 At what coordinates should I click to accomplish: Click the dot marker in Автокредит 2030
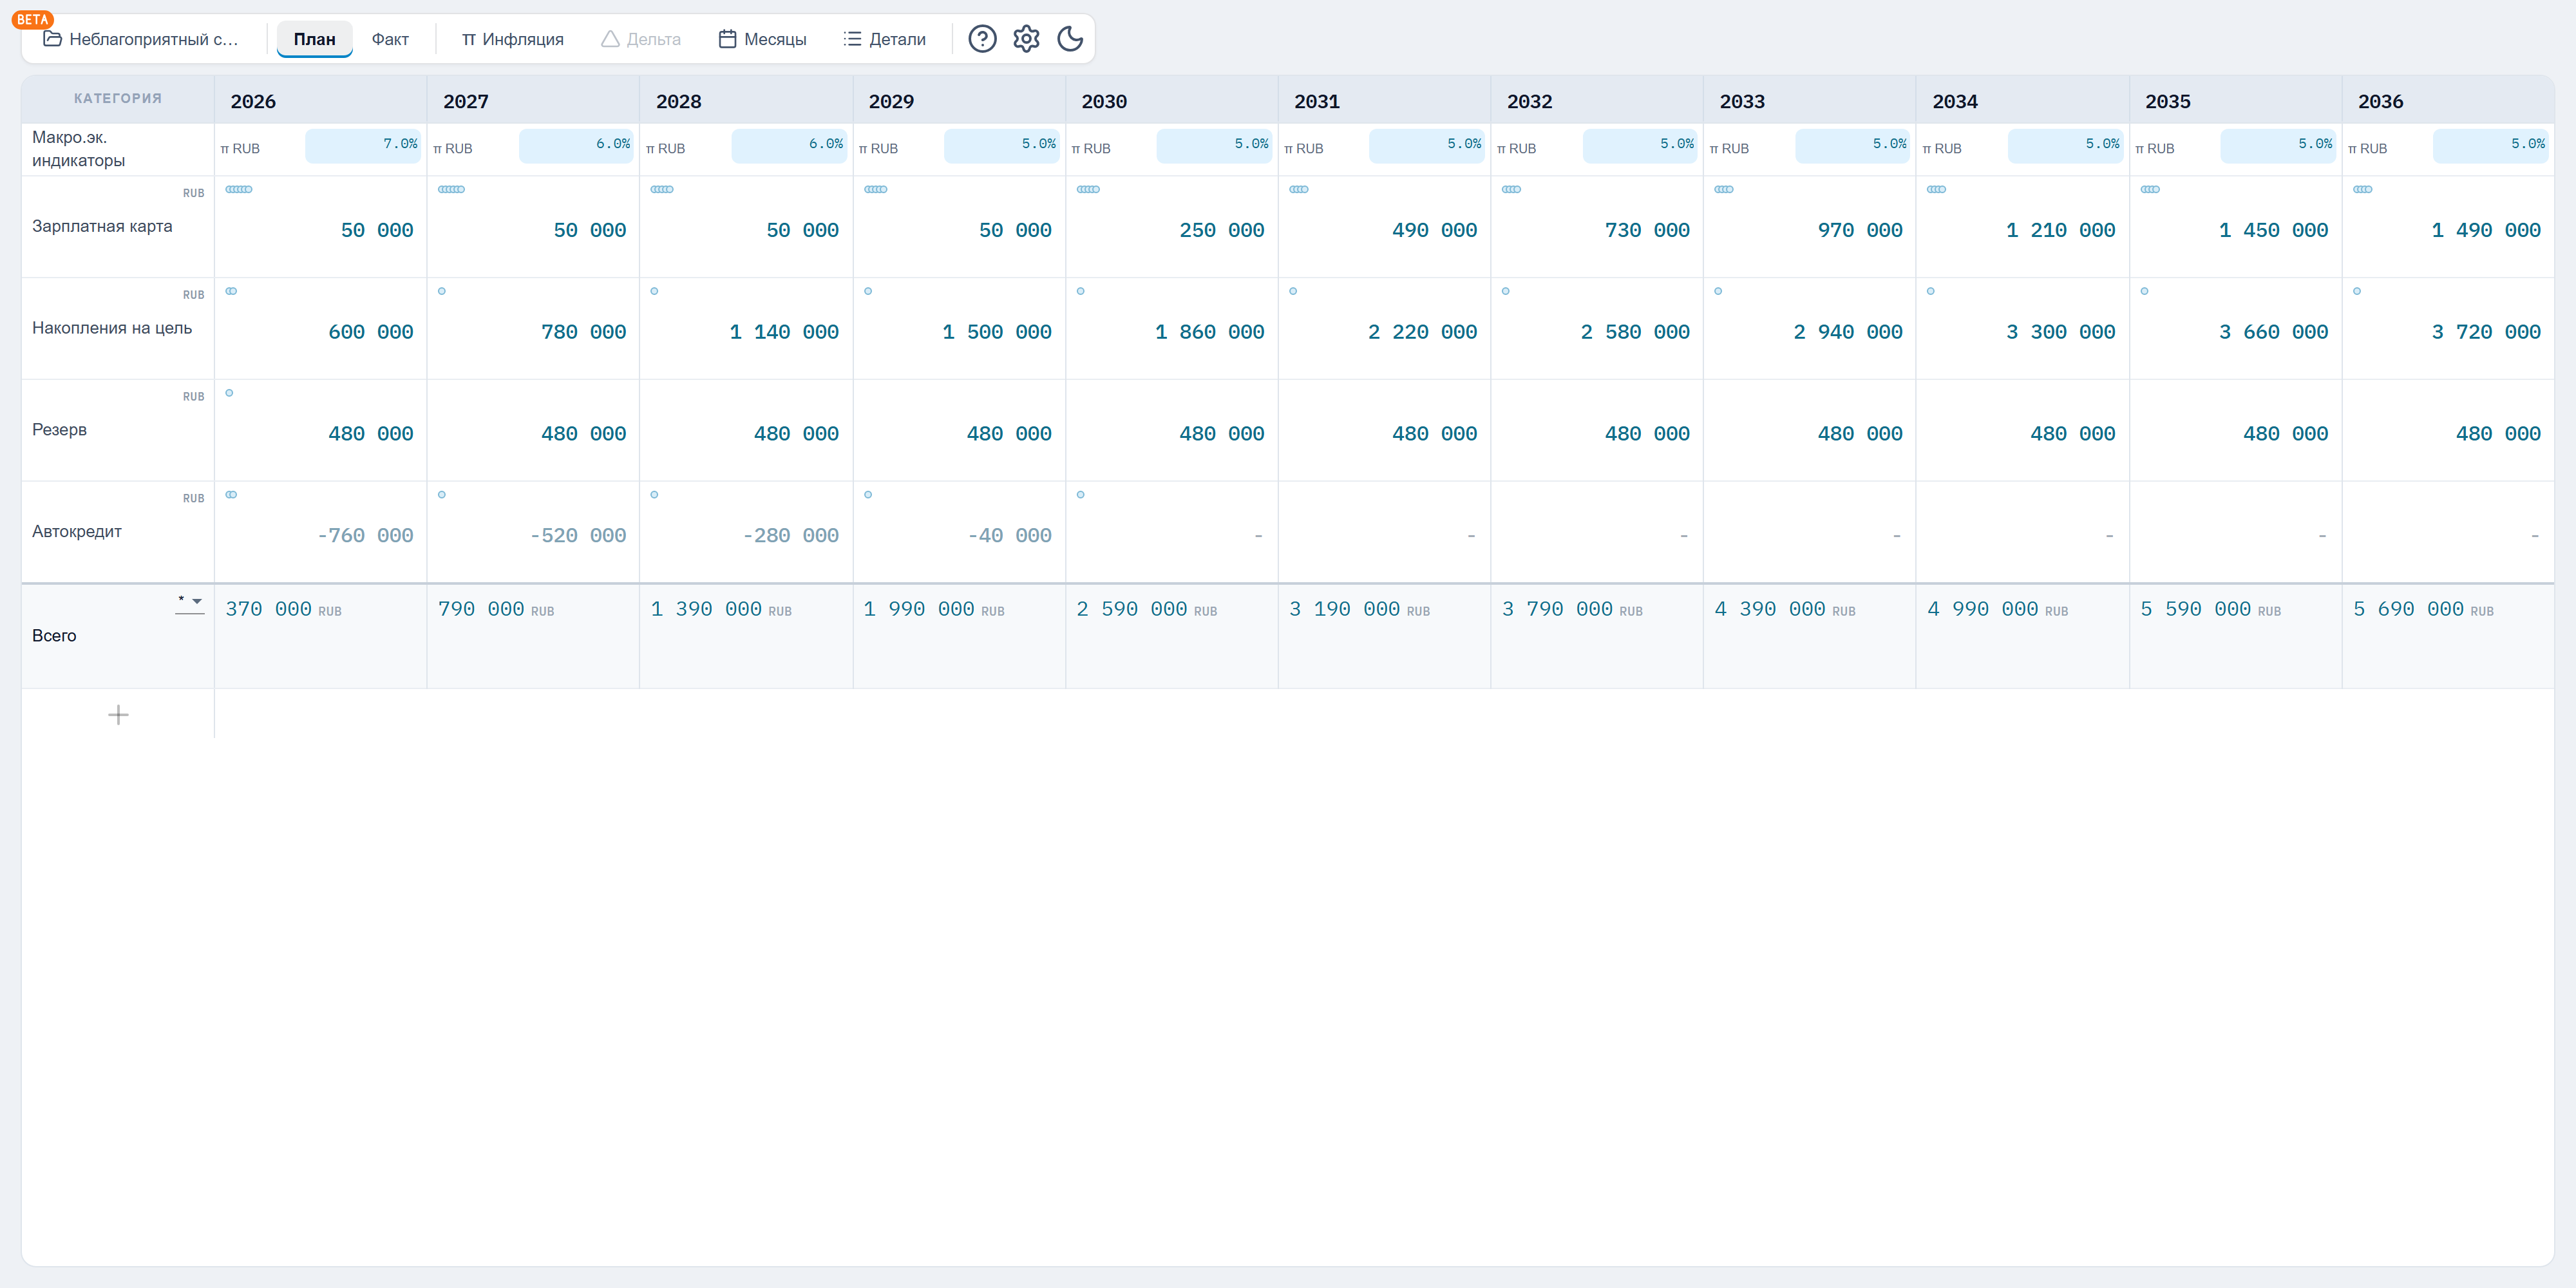click(x=1080, y=494)
